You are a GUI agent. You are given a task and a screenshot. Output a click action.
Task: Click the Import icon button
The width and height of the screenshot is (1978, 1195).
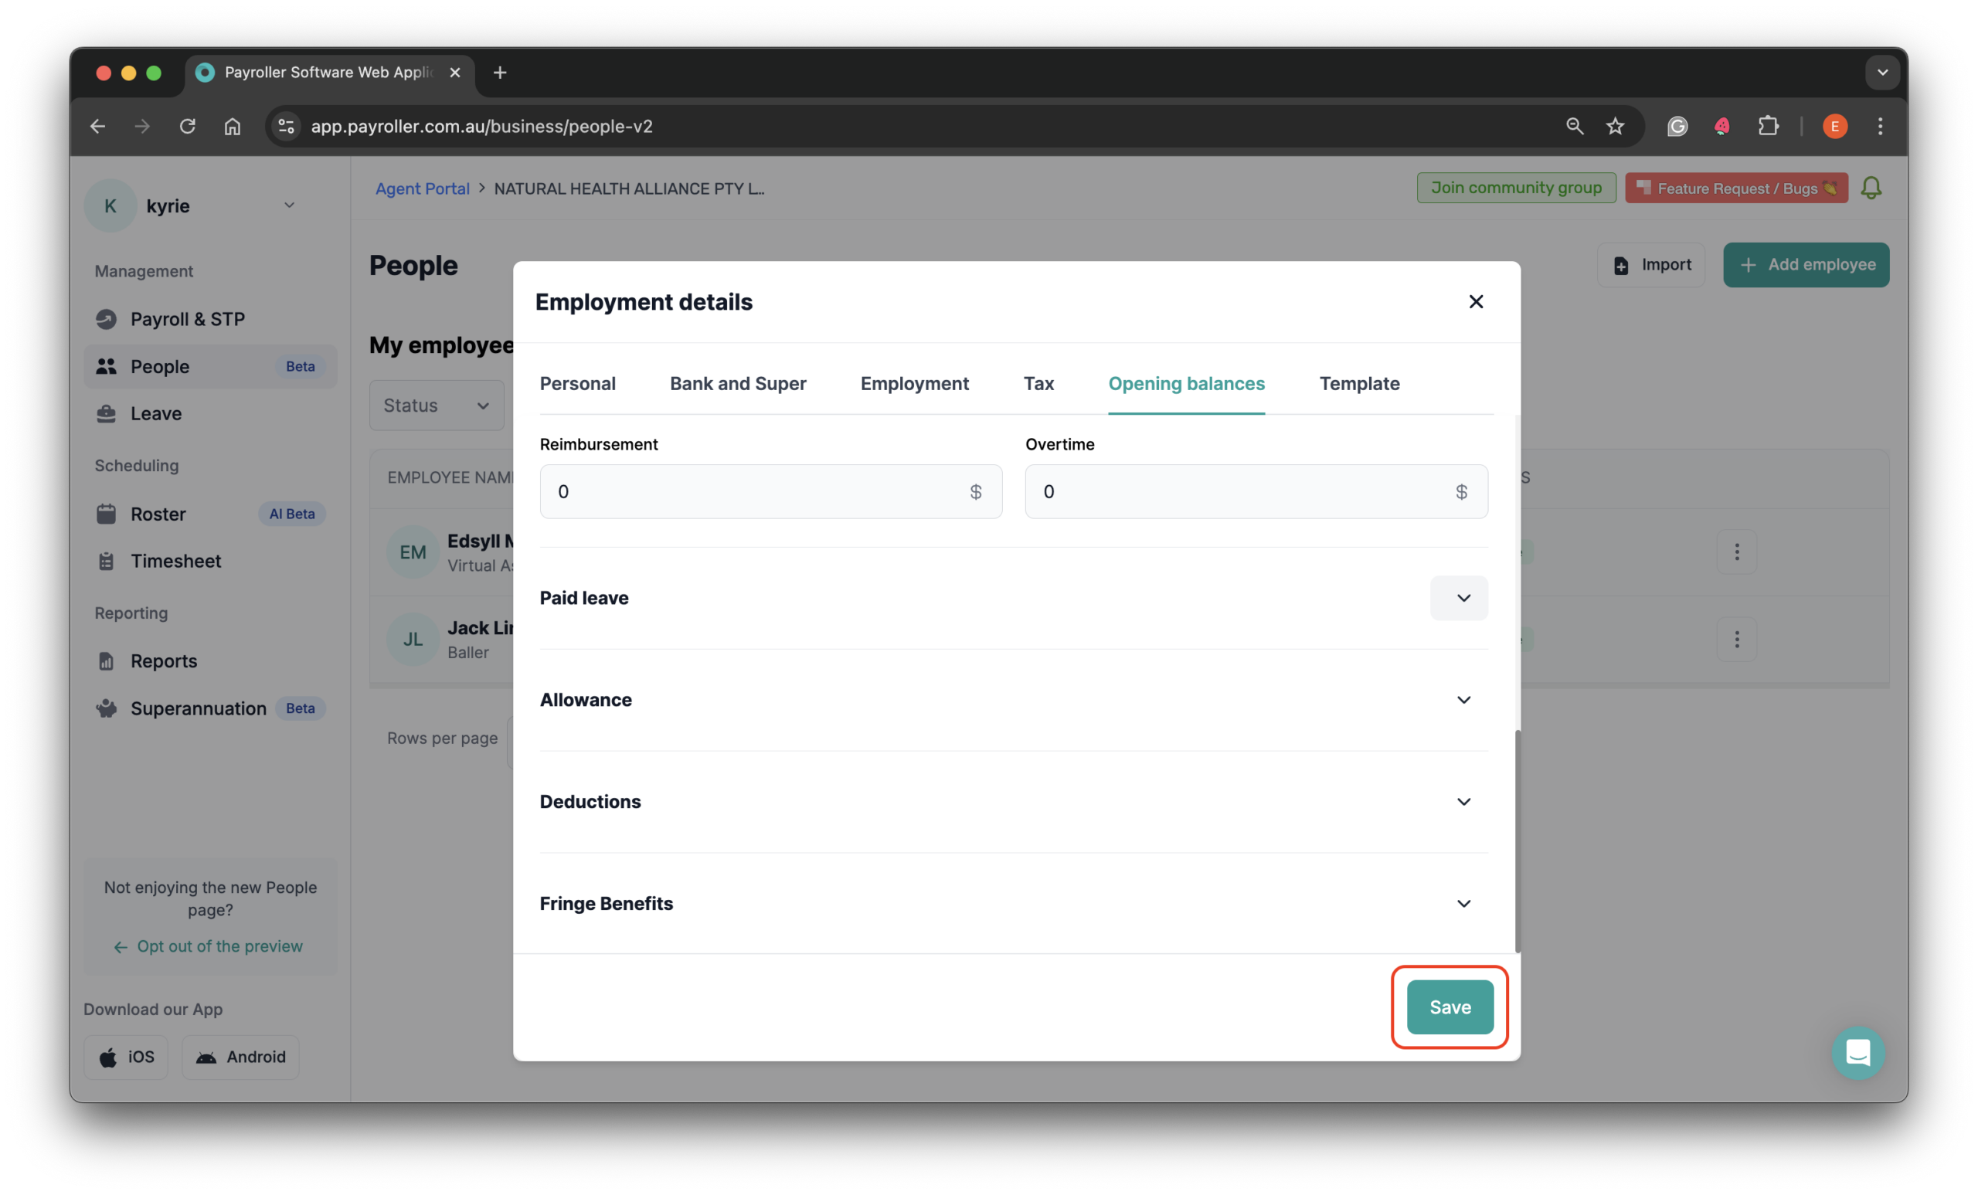click(x=1621, y=265)
